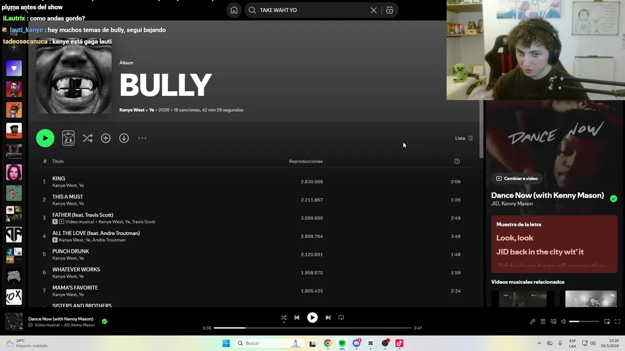625x351 pixels.
Task: Click the Reproducciones column header
Action: [x=306, y=161]
